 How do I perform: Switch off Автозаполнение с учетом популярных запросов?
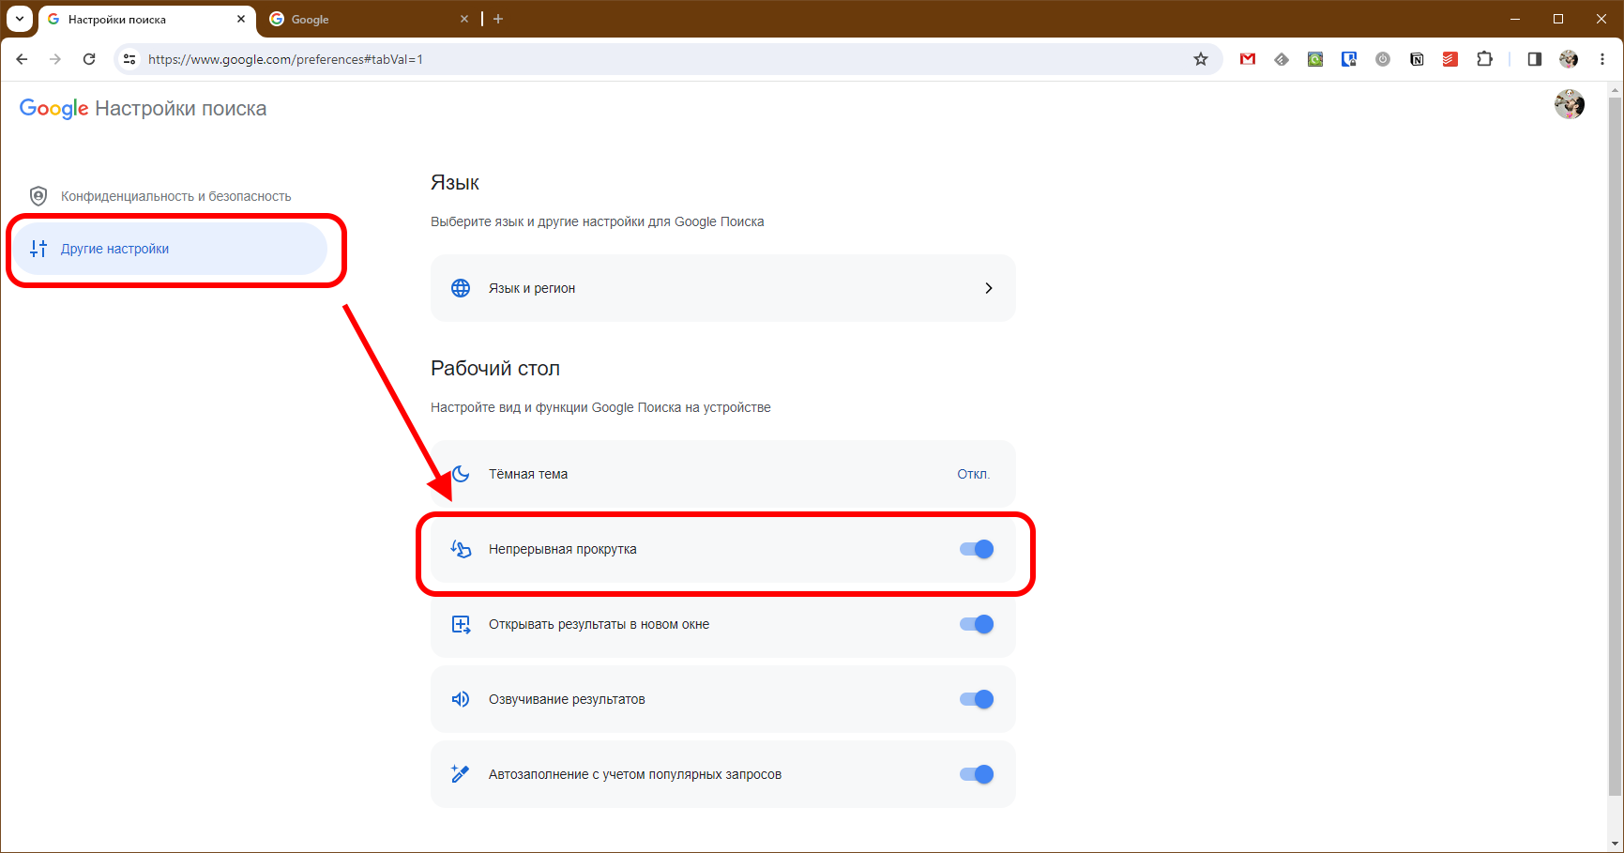point(977,774)
